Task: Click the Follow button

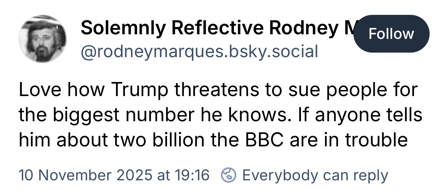Action: tap(391, 34)
